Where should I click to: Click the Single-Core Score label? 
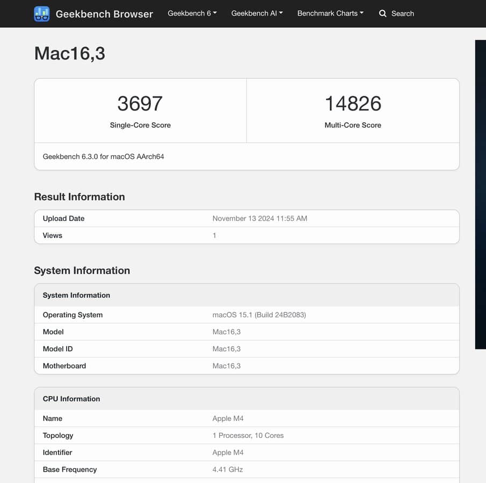140,125
